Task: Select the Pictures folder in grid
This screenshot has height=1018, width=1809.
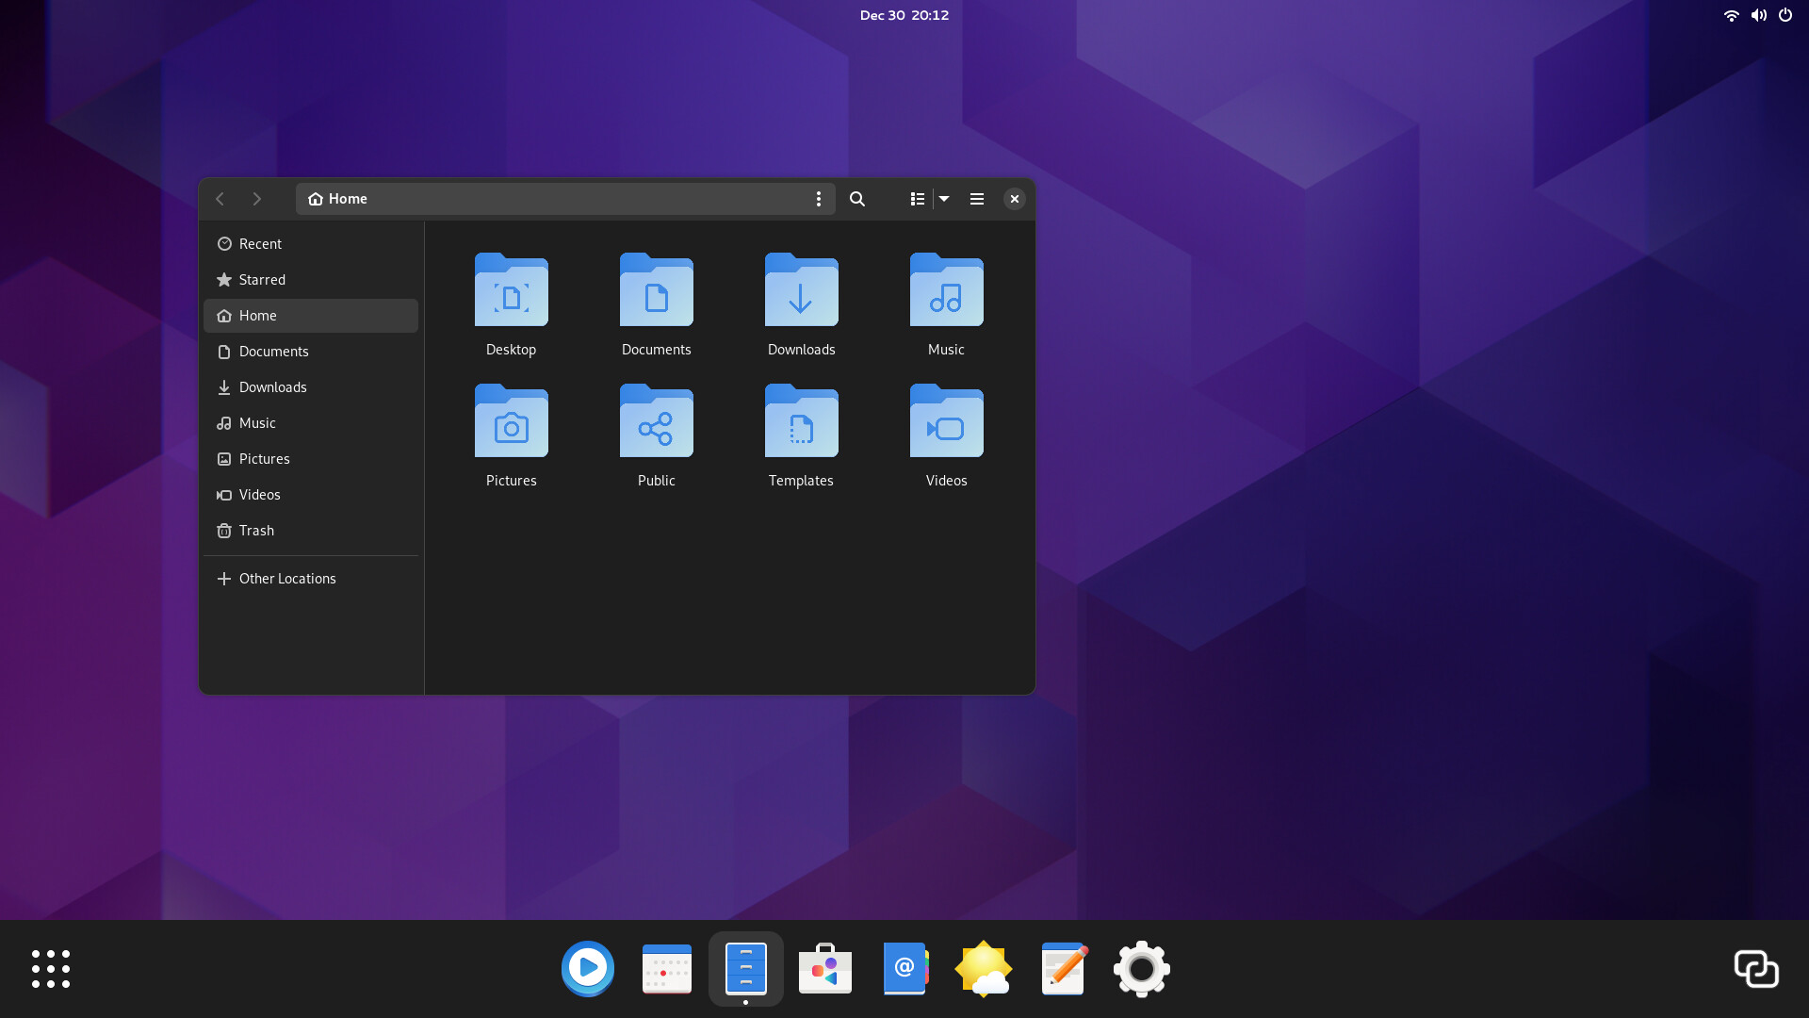Action: 511,423
